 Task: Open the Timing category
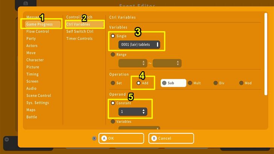32,74
